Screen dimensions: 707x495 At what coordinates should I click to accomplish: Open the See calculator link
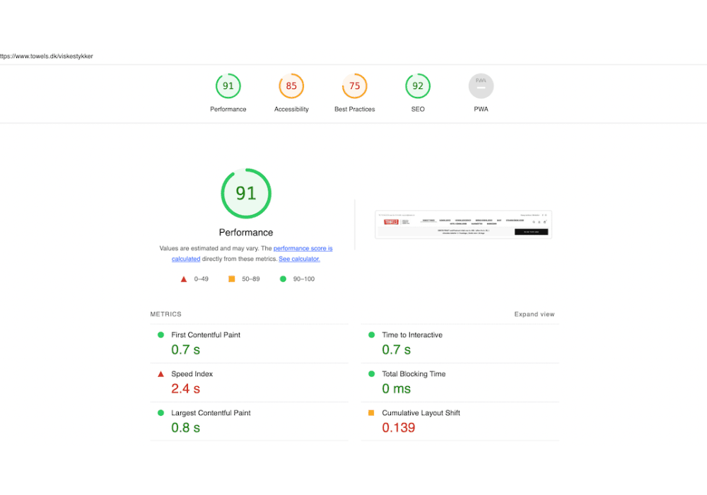tap(299, 259)
